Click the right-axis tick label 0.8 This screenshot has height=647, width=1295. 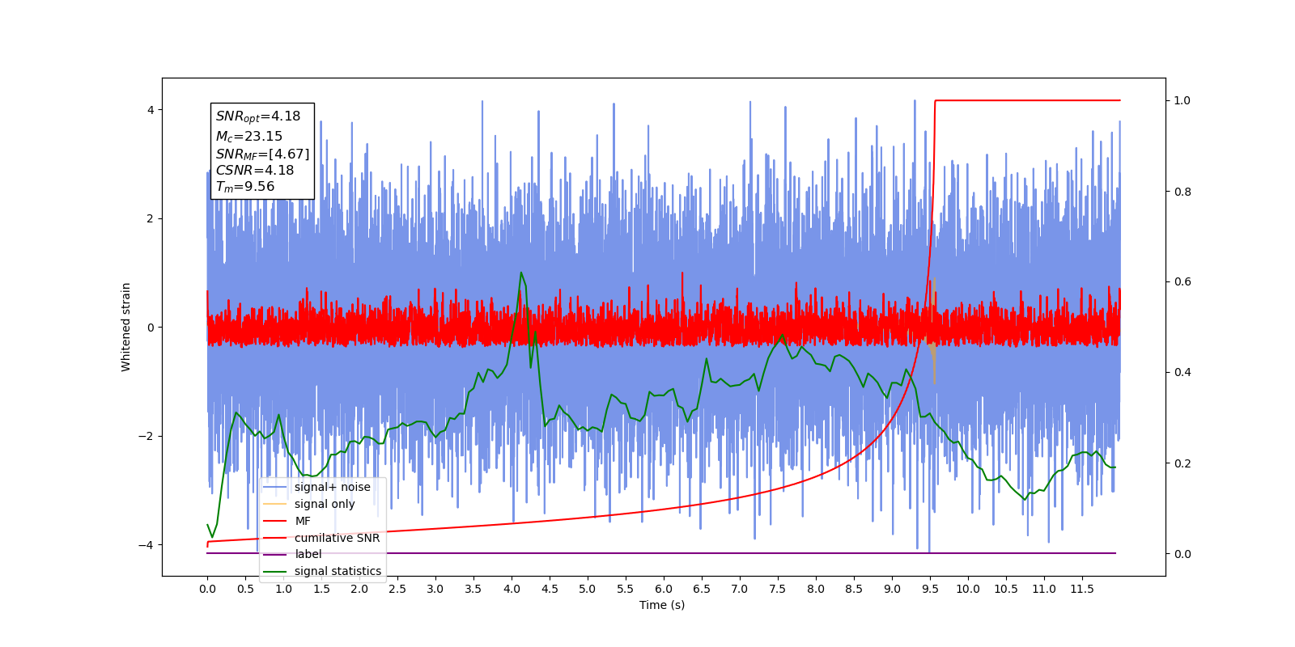point(1182,192)
